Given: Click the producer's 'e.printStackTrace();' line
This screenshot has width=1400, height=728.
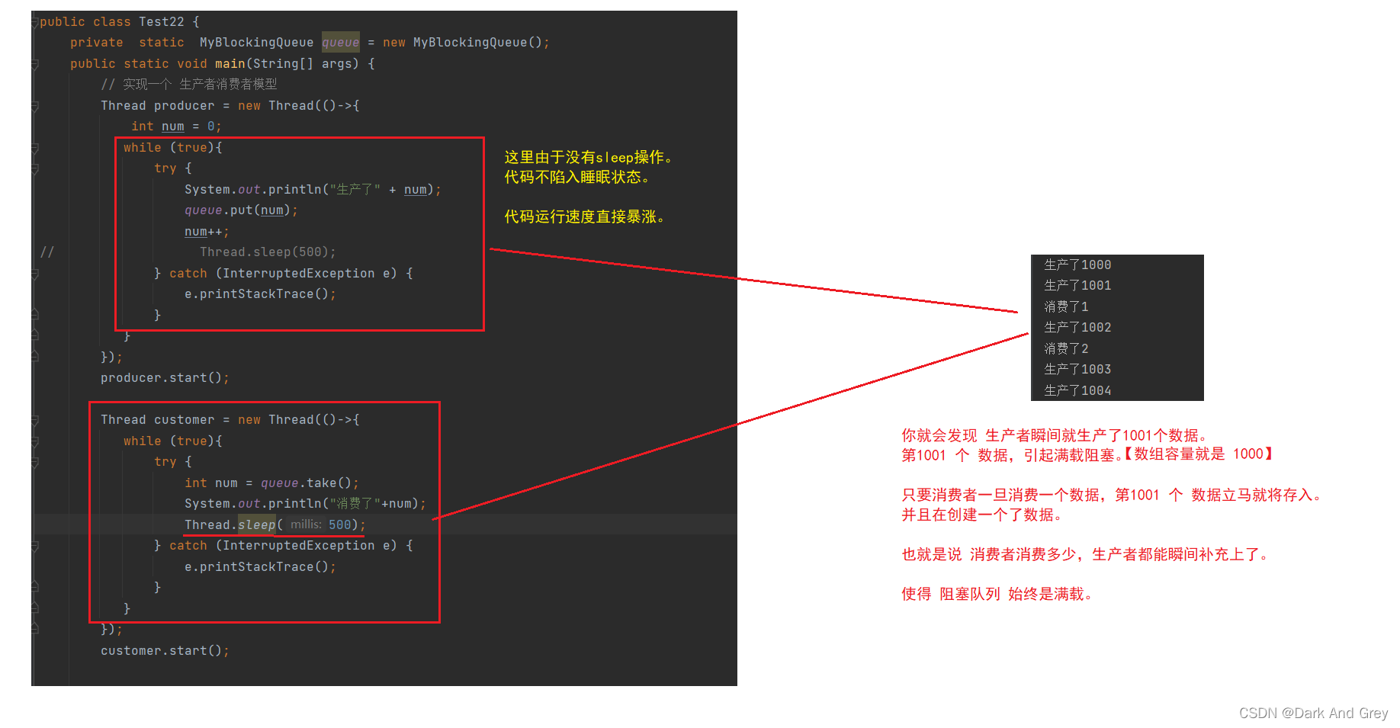Looking at the screenshot, I should click(260, 294).
